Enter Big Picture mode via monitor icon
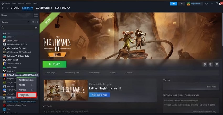The image size is (223, 115). point(206,4)
